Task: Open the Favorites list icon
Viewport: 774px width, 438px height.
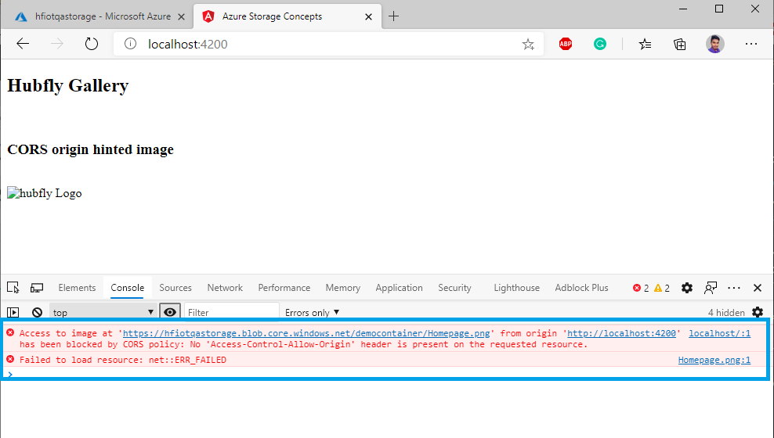Action: (645, 45)
